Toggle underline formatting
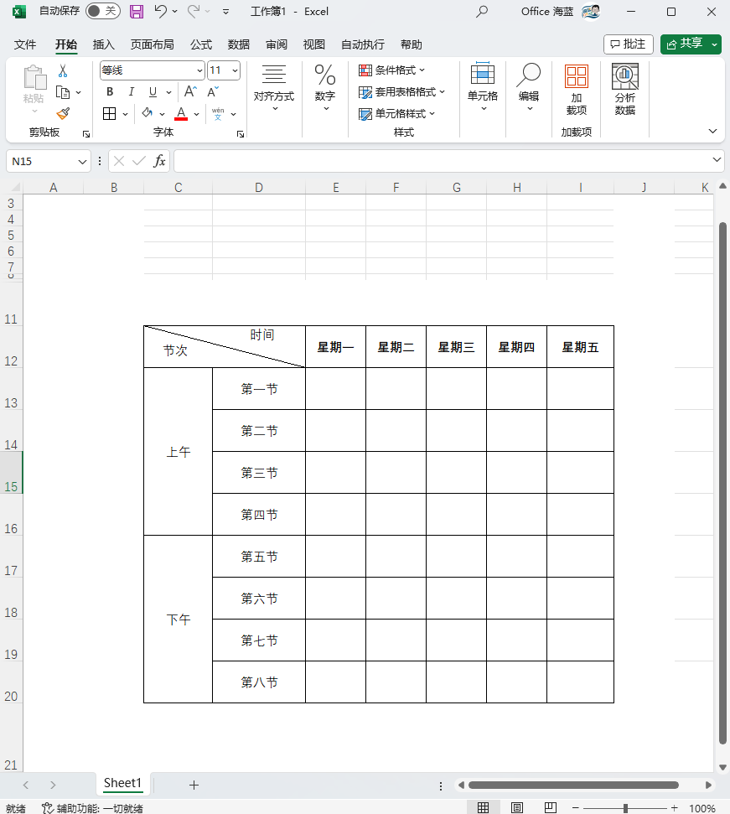Screen dimensions: 730x814 (153, 92)
